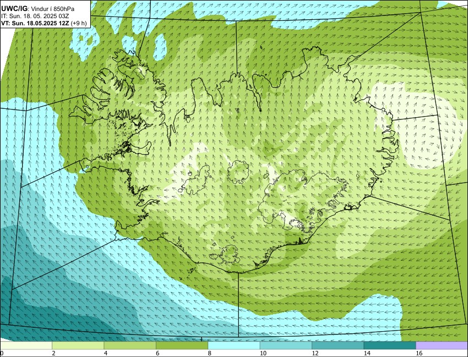Click the 0–2 m/s palest legend swatch
Screen dimensions: 468x357
26,345
